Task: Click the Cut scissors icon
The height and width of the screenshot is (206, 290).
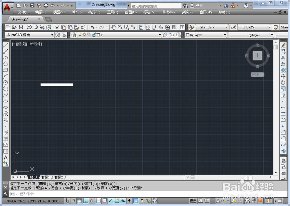Action: pyautogui.click(x=57, y=27)
